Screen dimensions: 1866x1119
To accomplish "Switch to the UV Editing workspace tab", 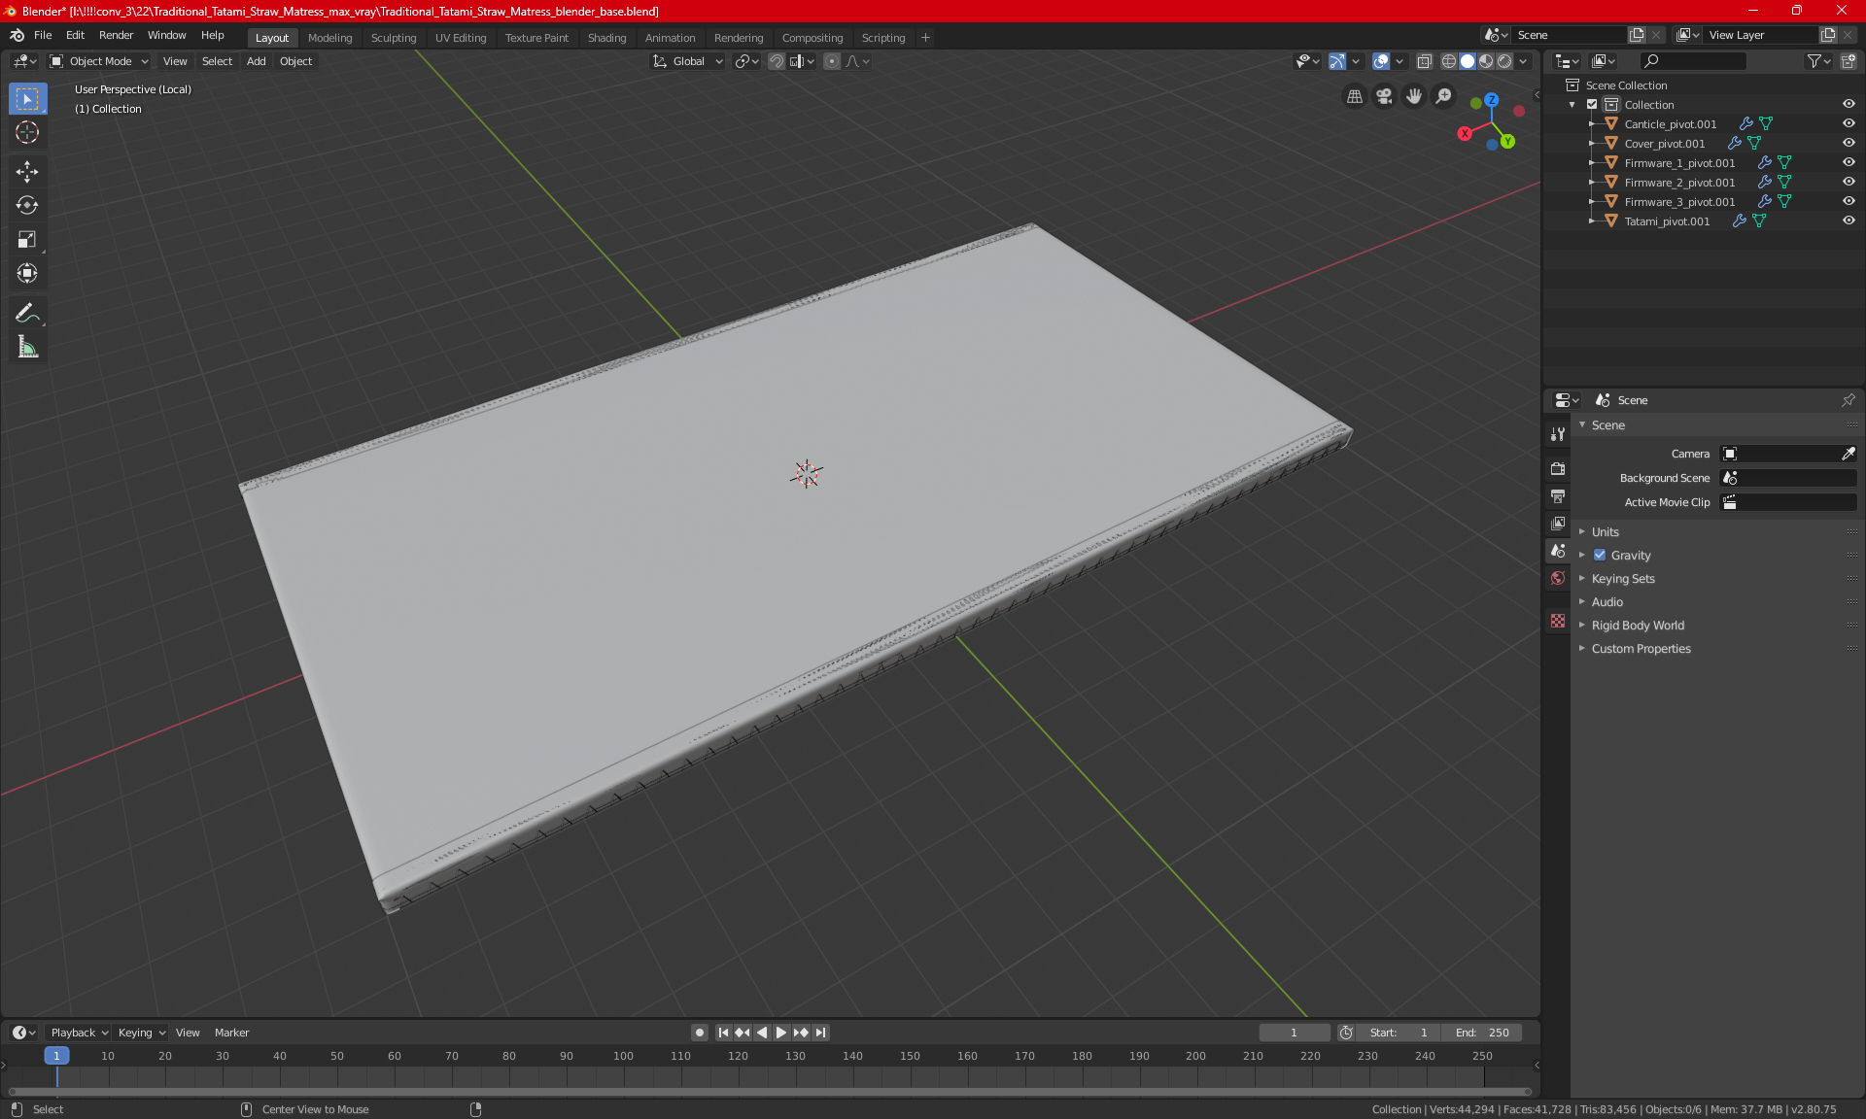I will point(461,38).
